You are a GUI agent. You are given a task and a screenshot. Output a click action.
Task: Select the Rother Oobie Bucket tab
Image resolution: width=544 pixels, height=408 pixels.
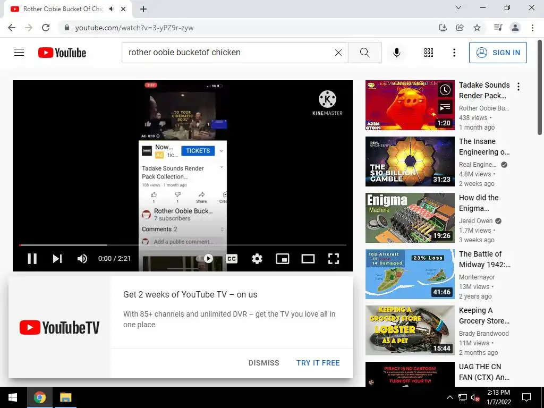[x=68, y=9]
